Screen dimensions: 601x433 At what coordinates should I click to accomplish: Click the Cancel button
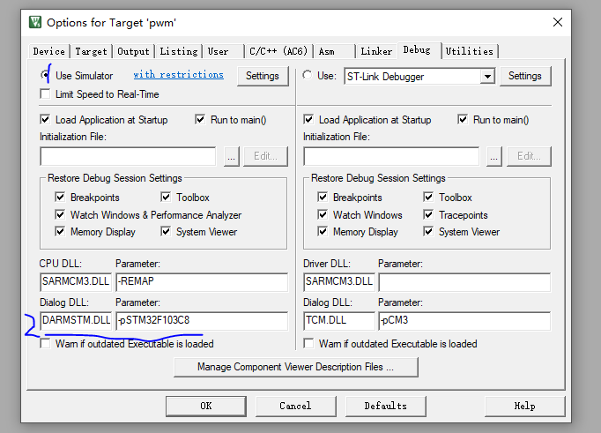[x=295, y=407]
